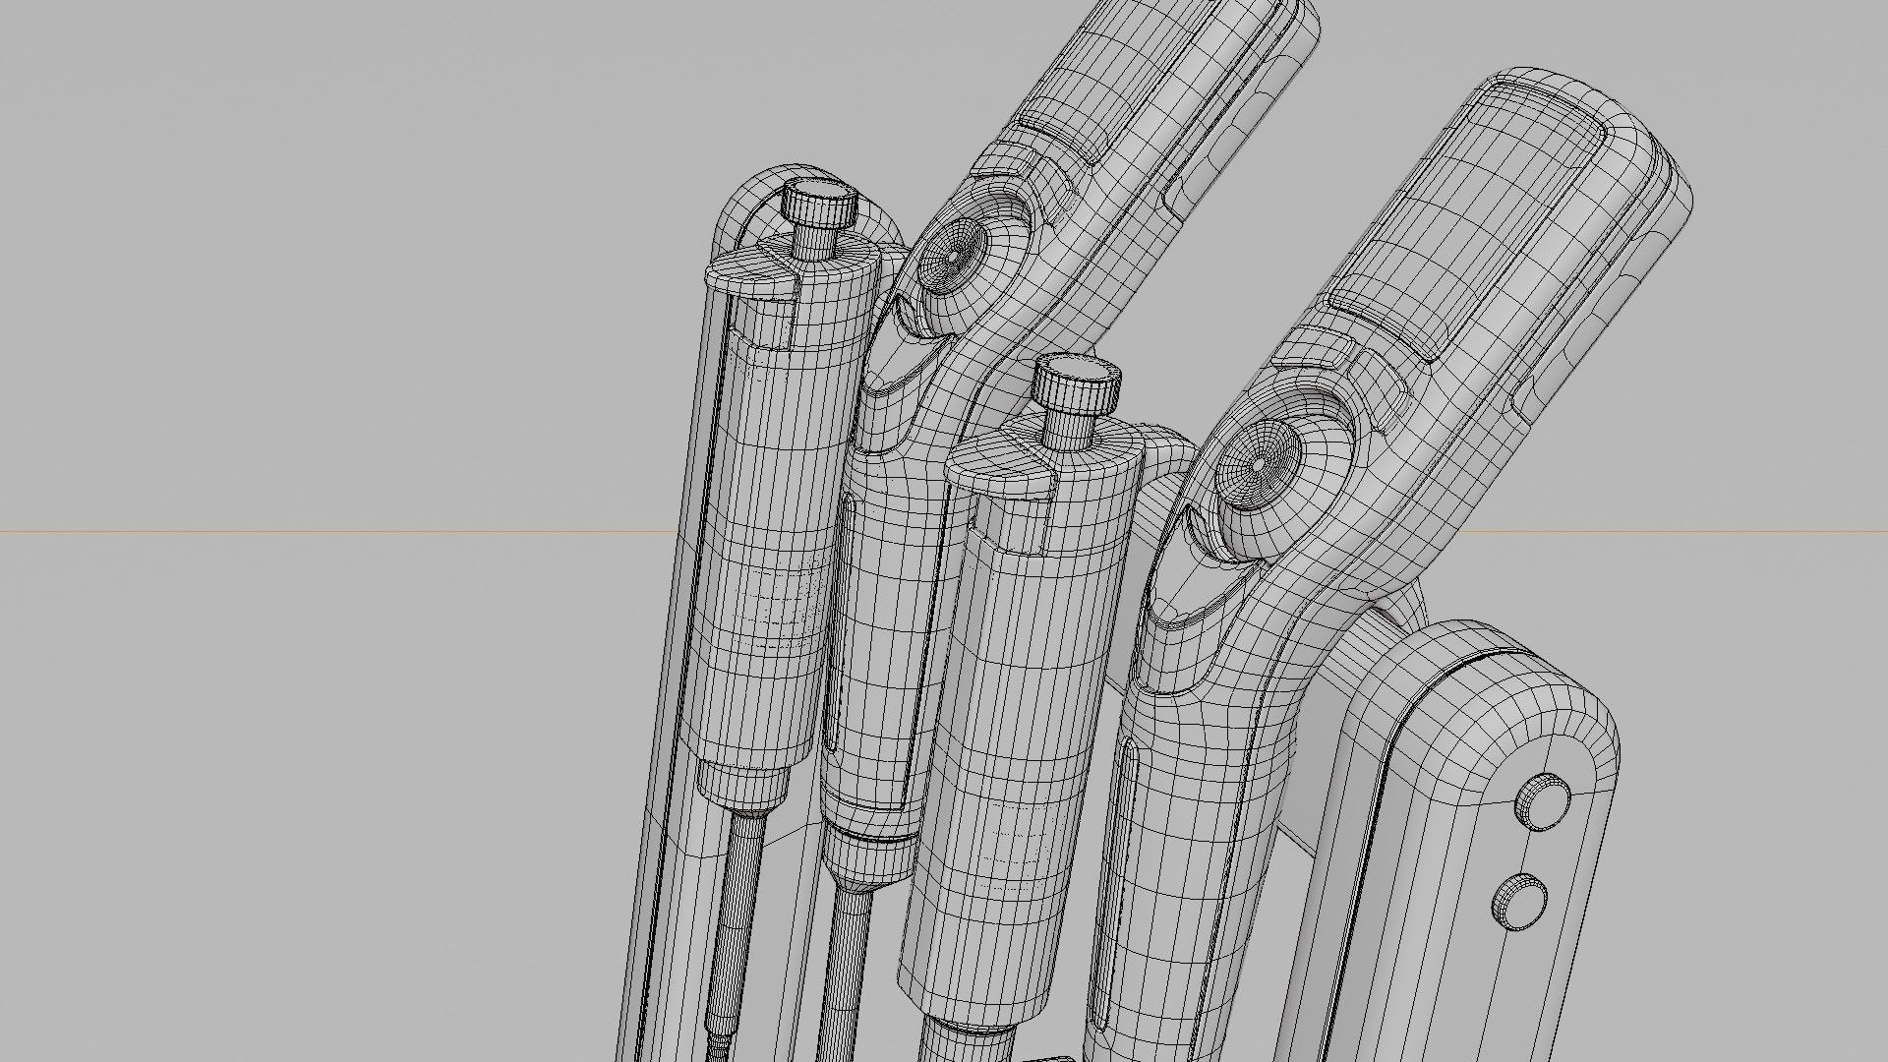Click the round dial on the left electronic pipette
The width and height of the screenshot is (1888, 1062).
coord(956,256)
